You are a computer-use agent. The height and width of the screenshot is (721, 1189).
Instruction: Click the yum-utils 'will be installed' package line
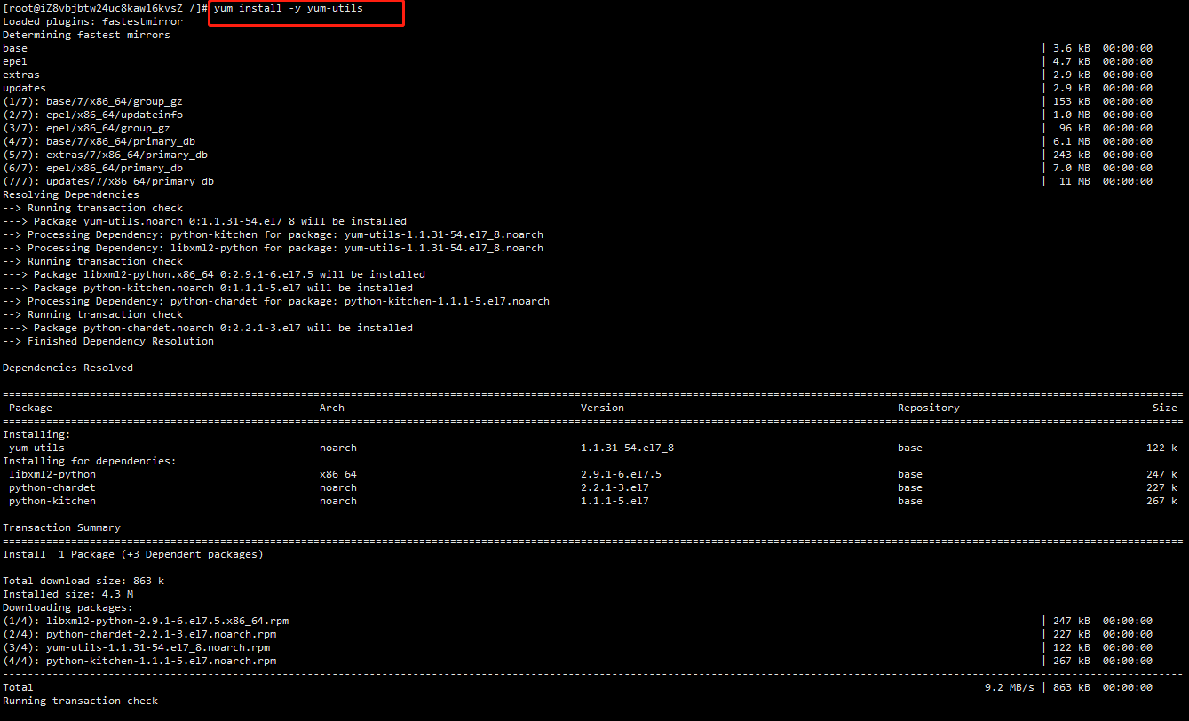pos(204,221)
